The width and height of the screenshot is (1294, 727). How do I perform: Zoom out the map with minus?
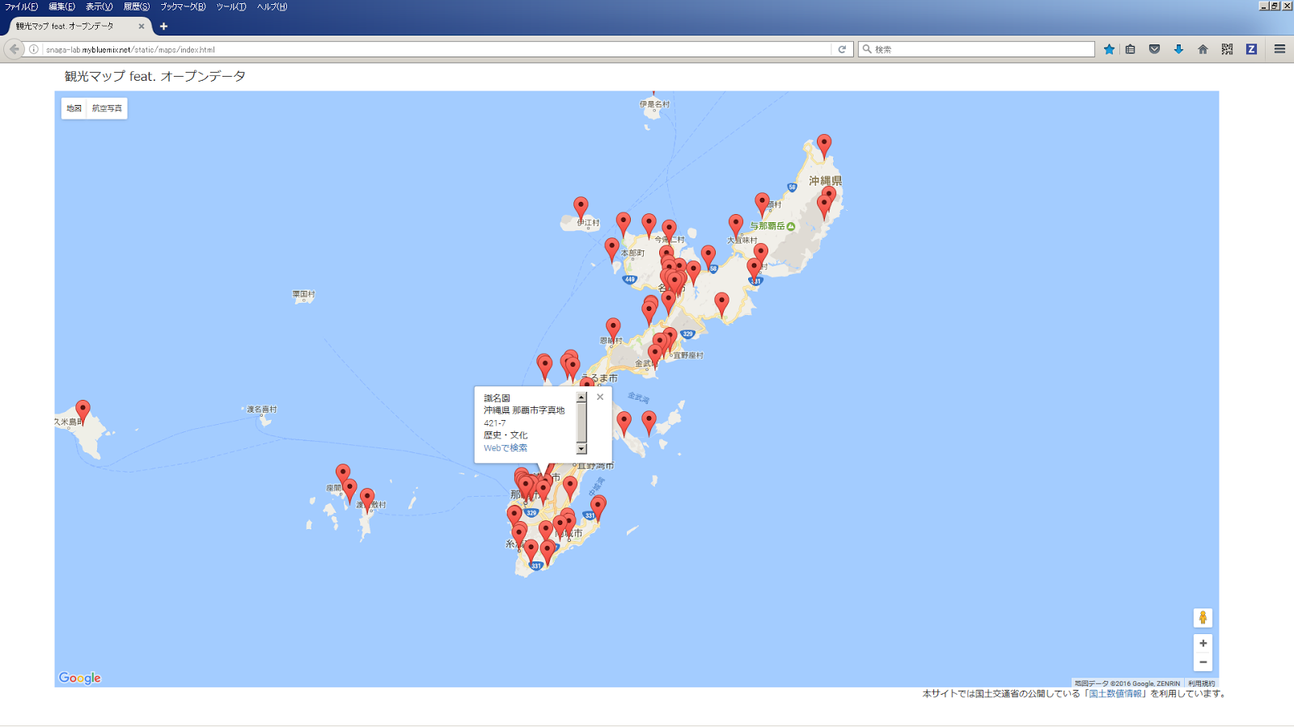coord(1203,662)
